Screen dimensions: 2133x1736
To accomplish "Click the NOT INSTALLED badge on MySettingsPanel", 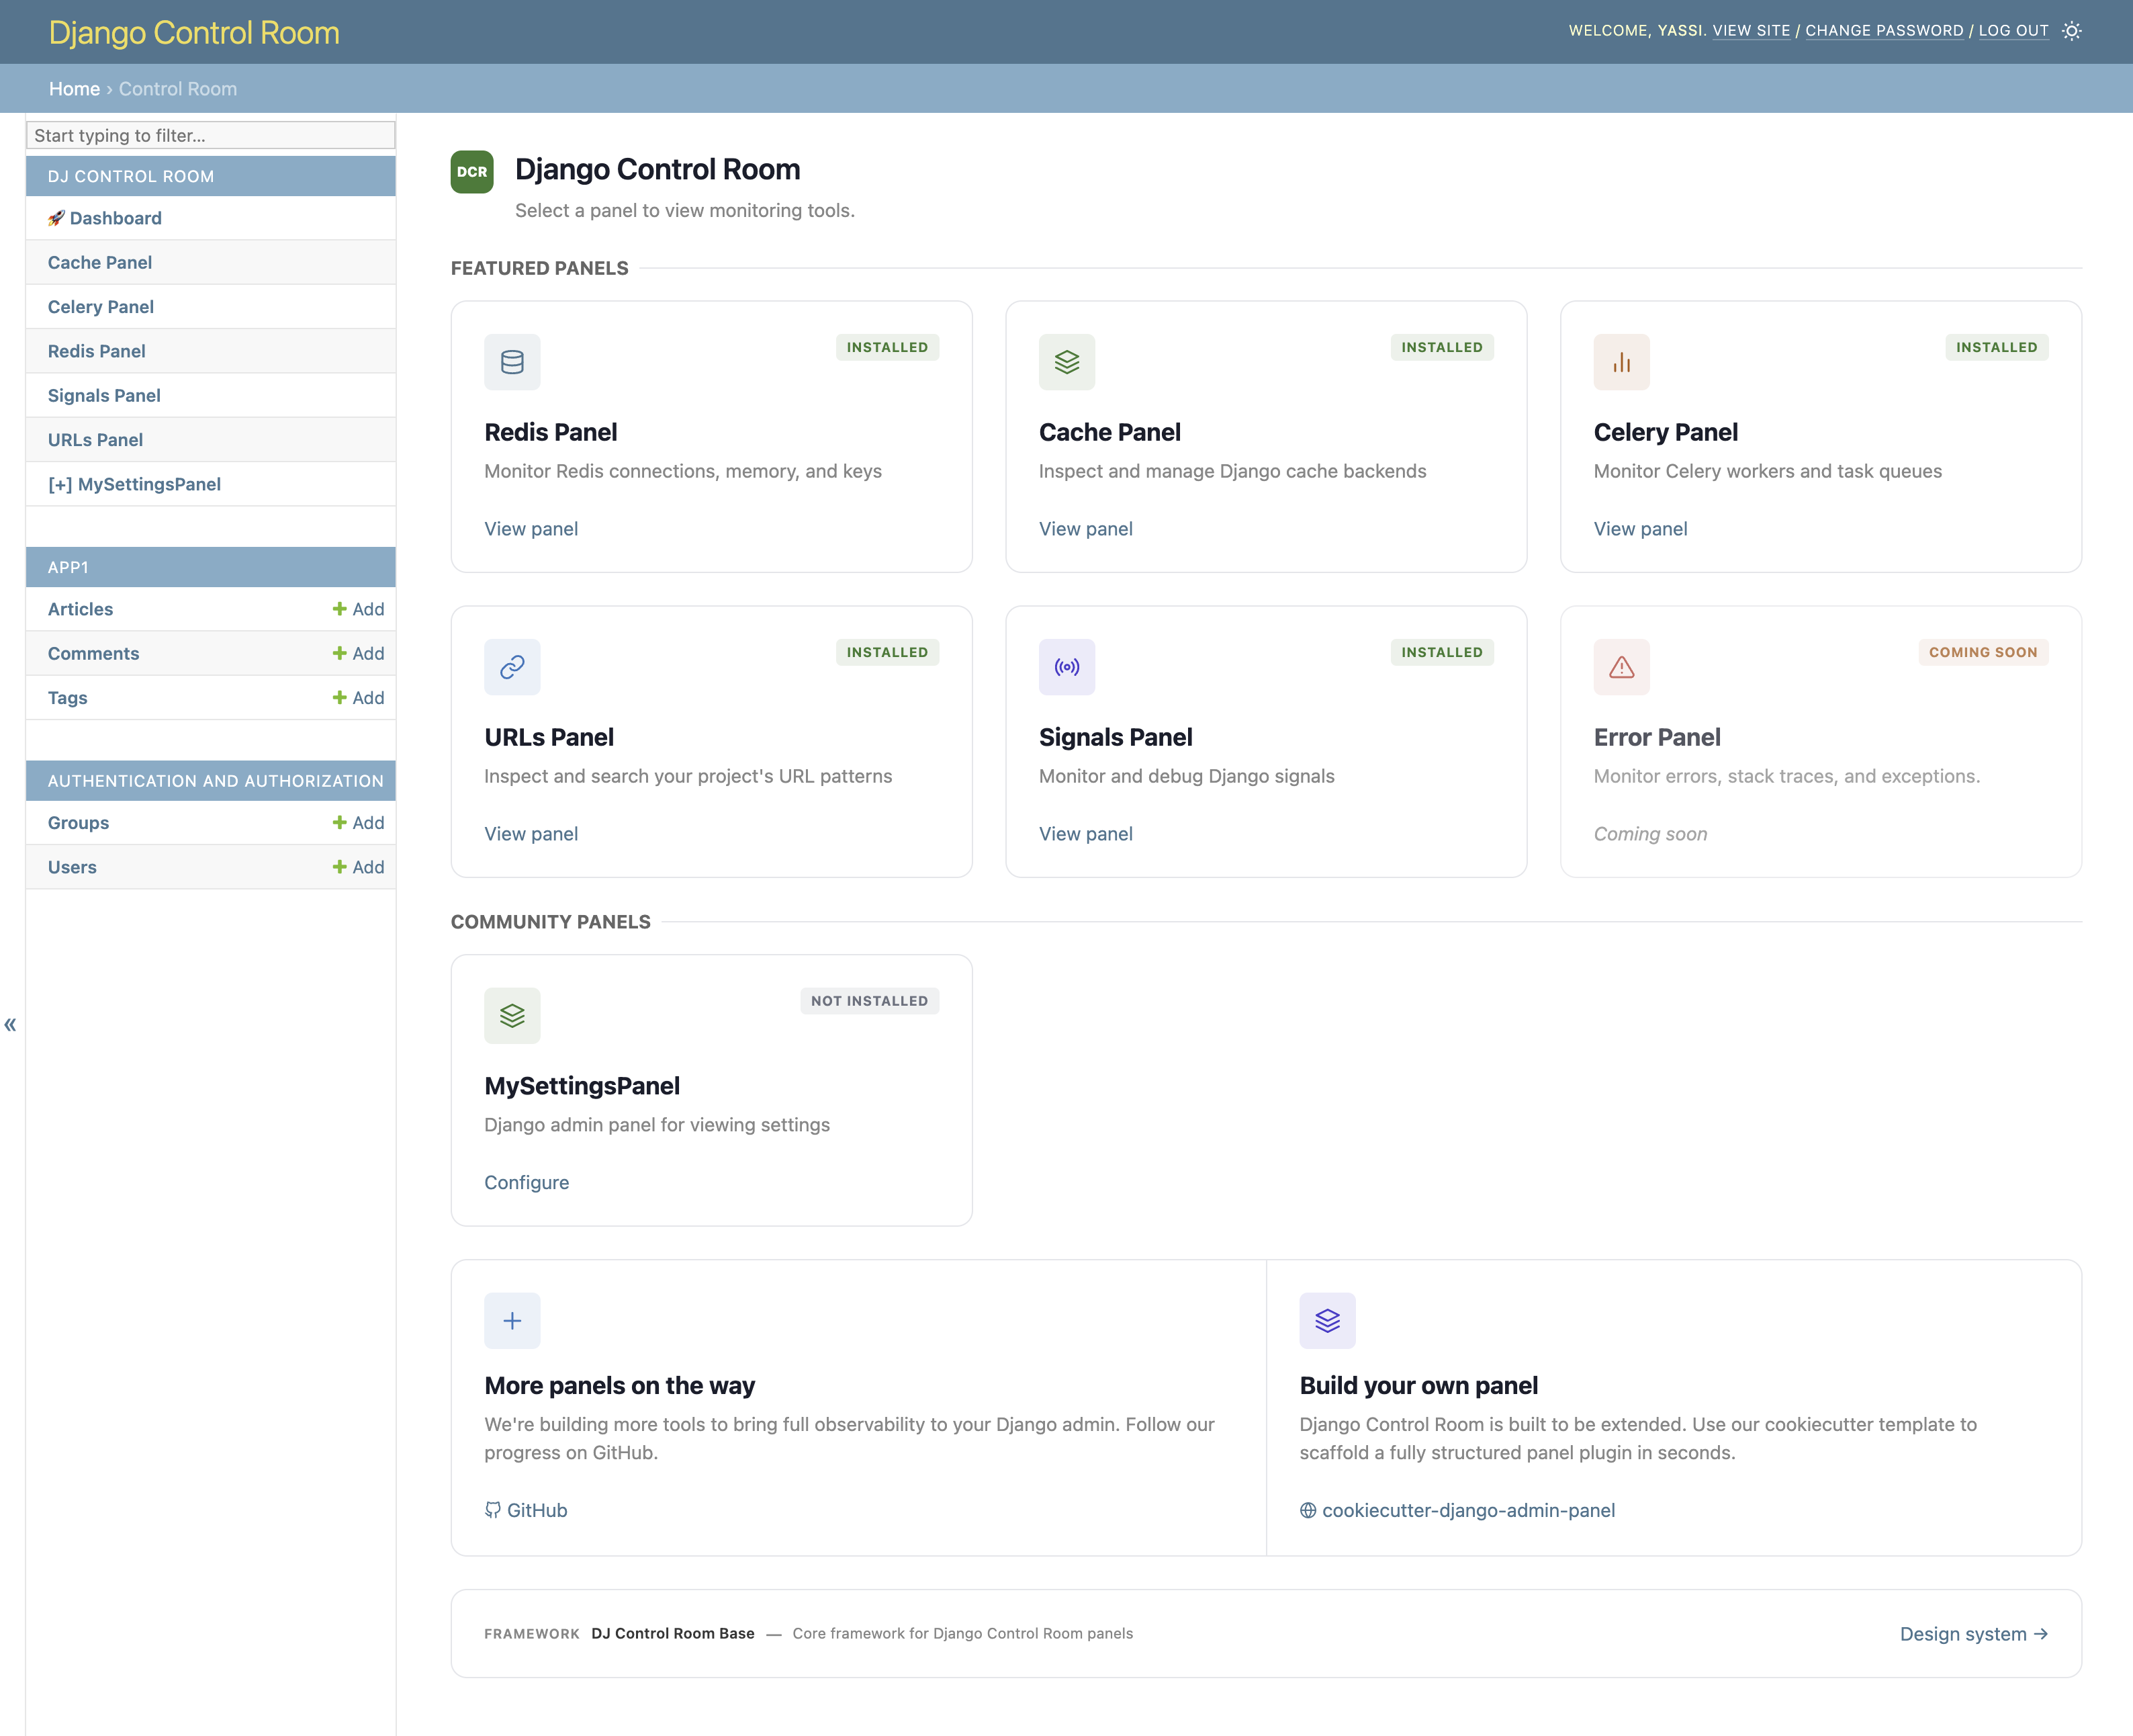I will 870,1001.
